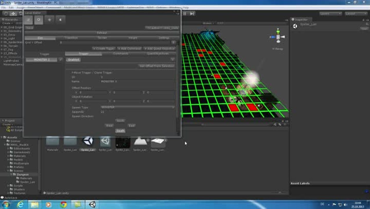370x209 pixels.
Task: Click the Inspector Open button
Action: tap(364, 28)
